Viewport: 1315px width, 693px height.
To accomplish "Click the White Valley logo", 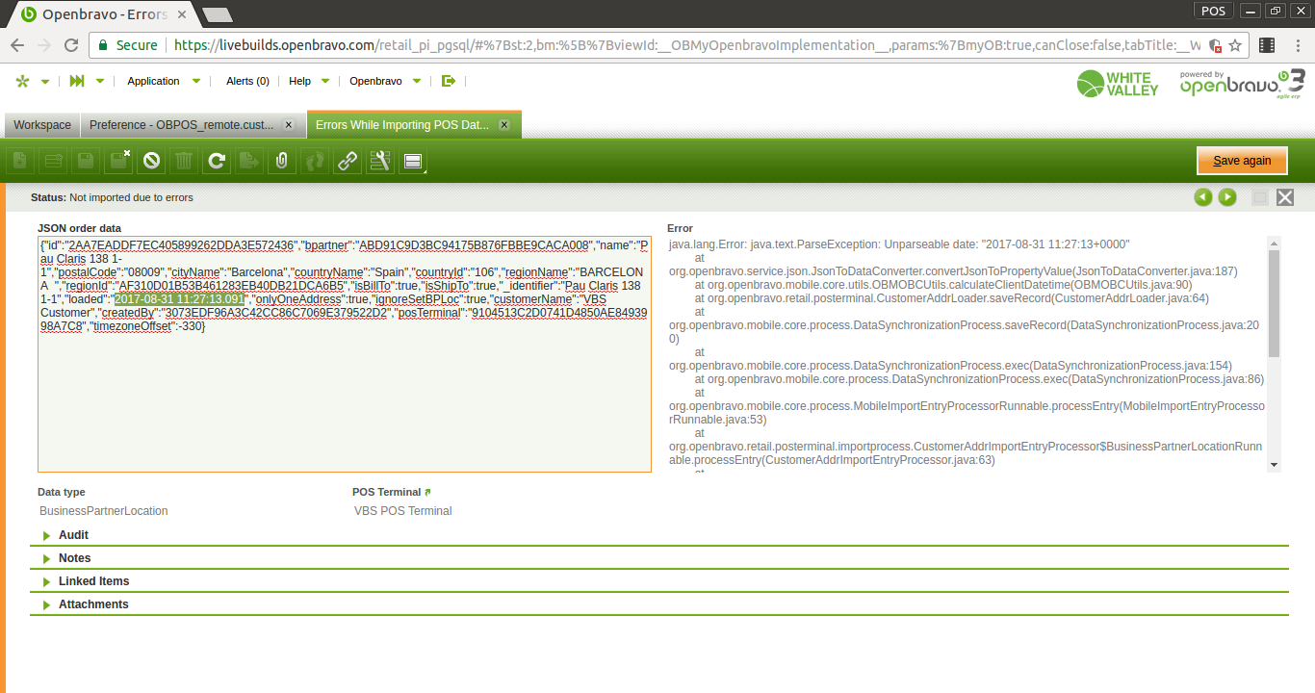I will (x=1118, y=84).
